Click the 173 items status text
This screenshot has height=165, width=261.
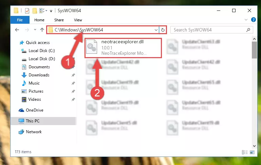coord(23,152)
